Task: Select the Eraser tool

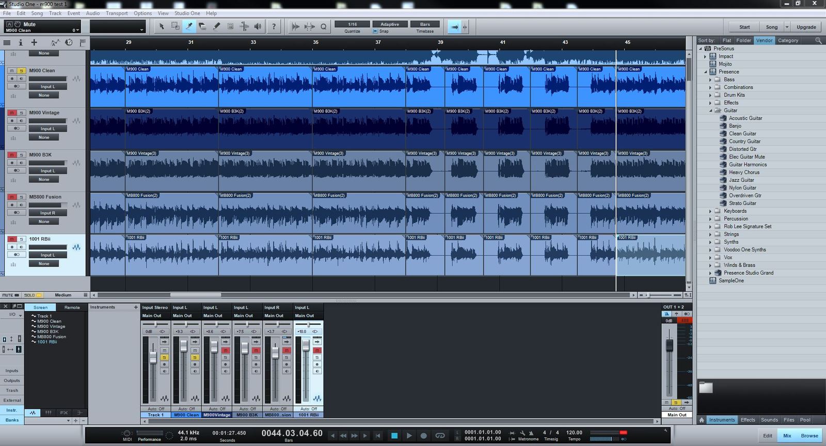Action: (x=203, y=26)
